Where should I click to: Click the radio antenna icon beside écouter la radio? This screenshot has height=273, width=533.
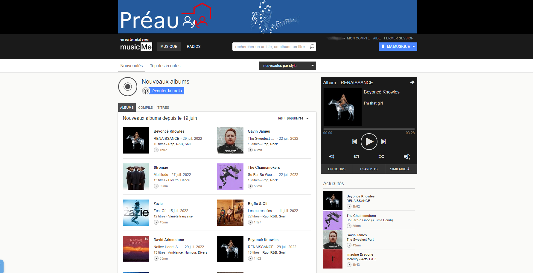146,91
